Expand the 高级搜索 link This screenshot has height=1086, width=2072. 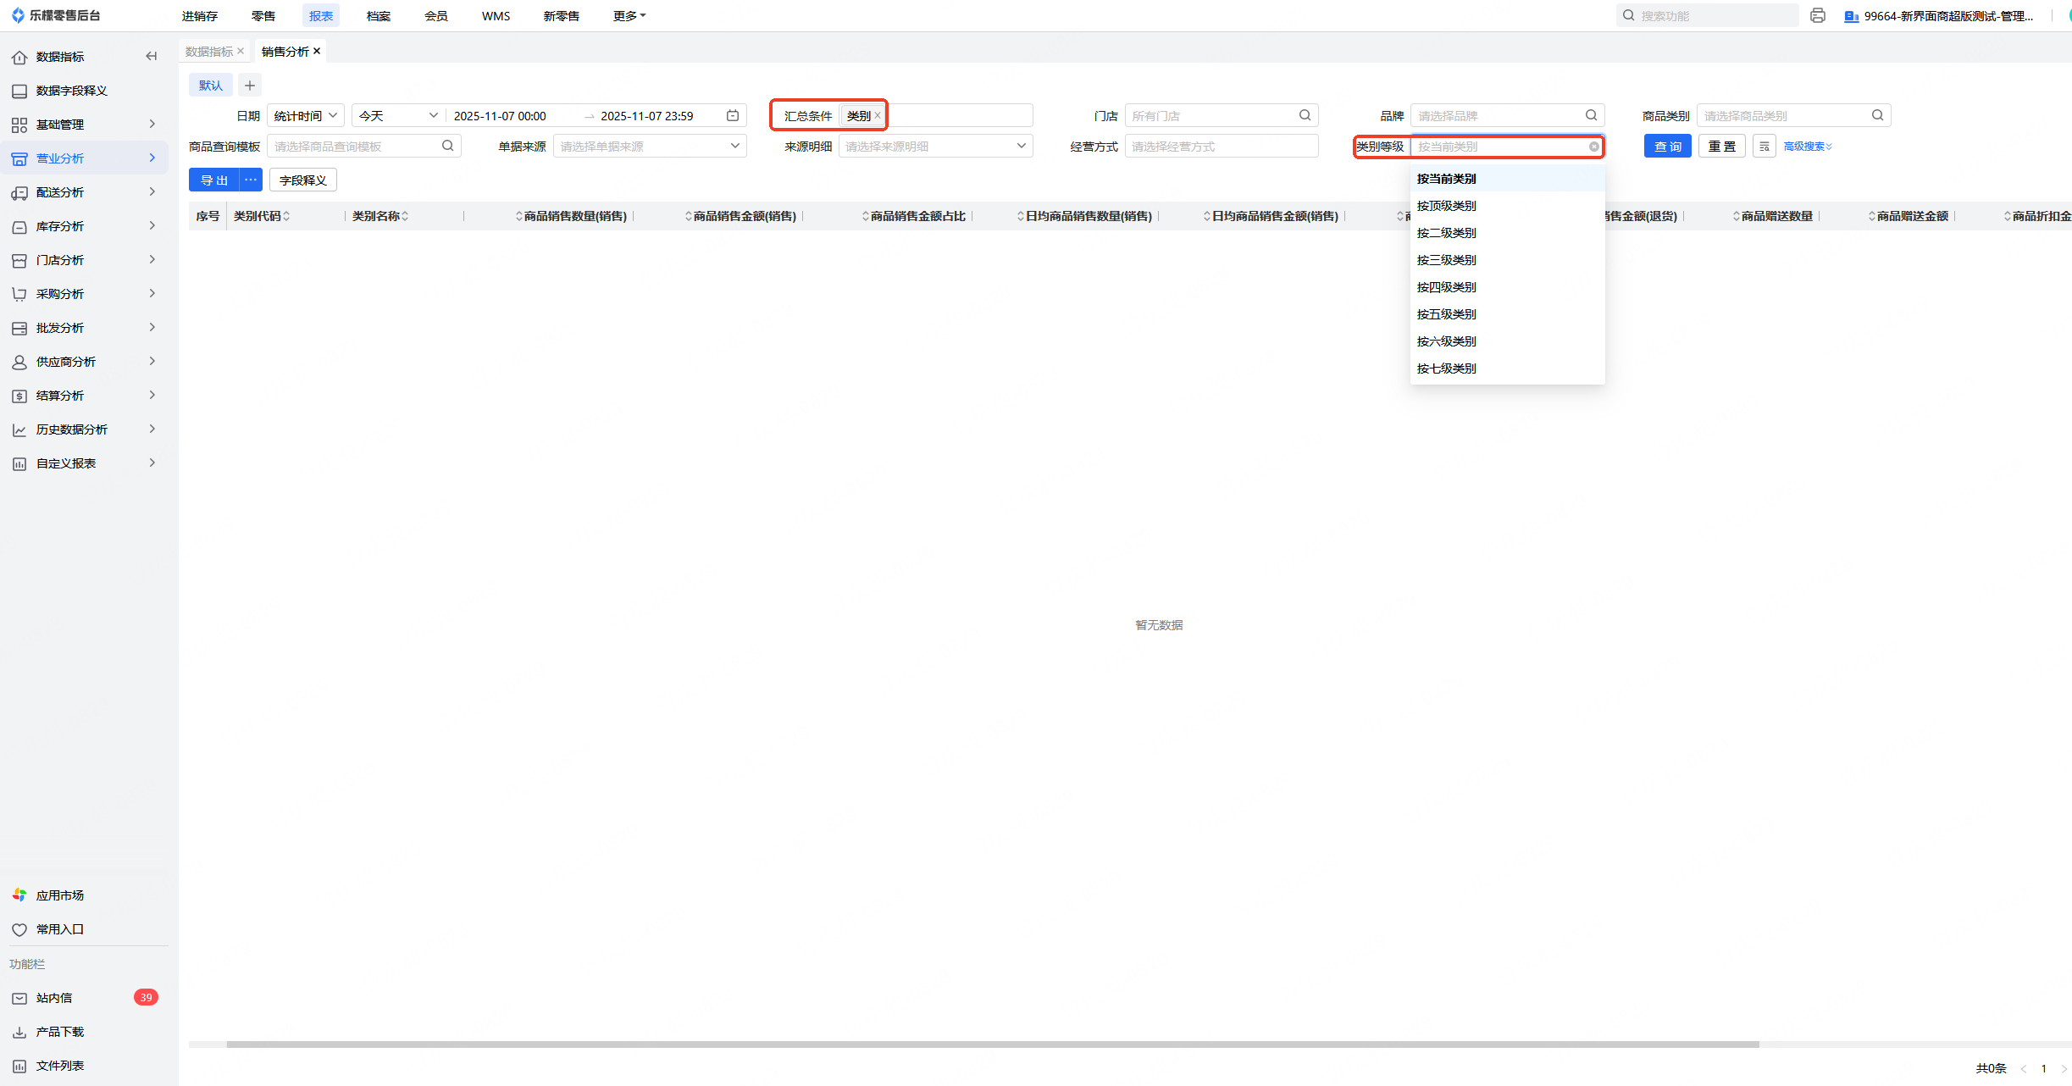pyautogui.click(x=1808, y=147)
